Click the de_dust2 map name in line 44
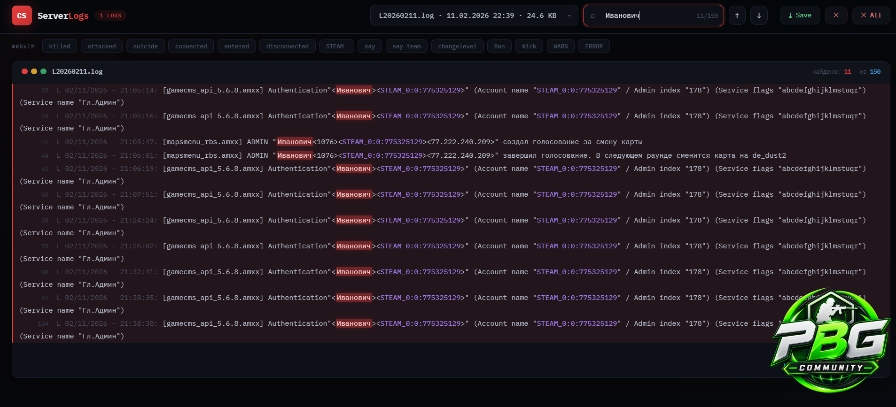 (769, 155)
